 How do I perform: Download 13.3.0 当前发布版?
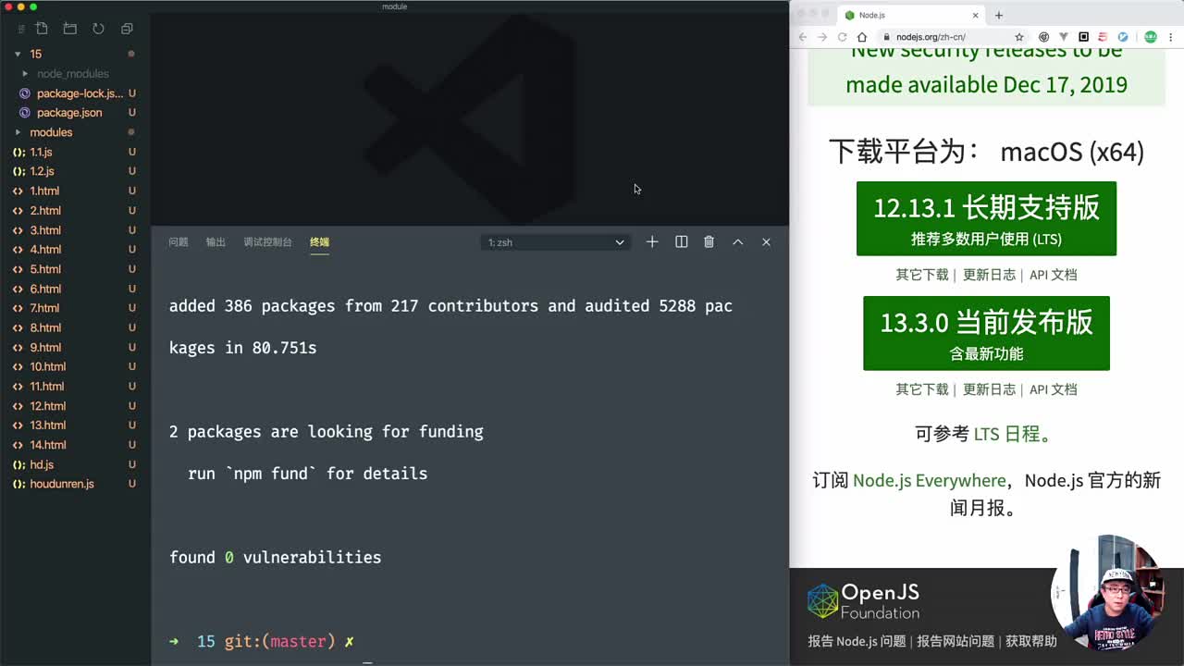coord(986,333)
